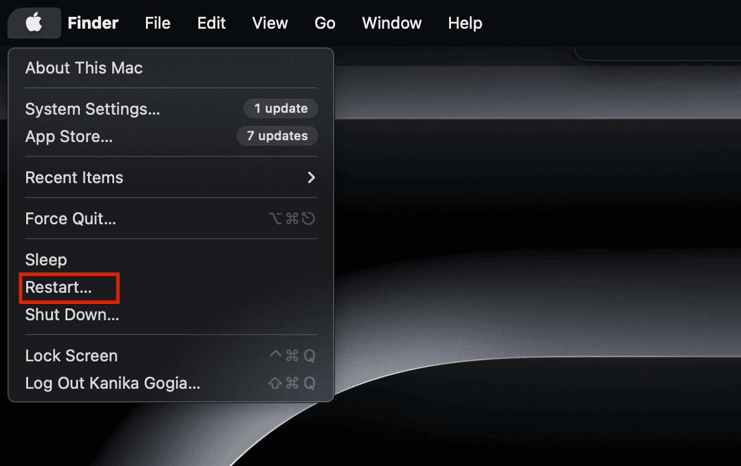
Task: Open the Finder menu
Action: coord(93,23)
